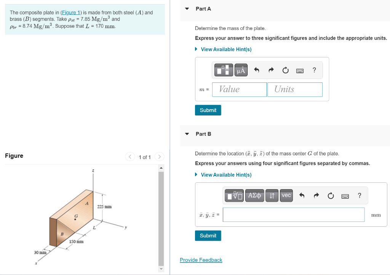The height and width of the screenshot is (275, 390).
Task: Open the equation template picker in Part A
Action: click(x=224, y=70)
